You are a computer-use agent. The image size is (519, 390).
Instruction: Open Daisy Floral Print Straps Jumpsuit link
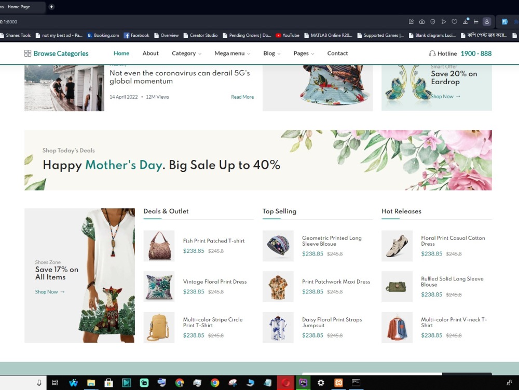pyautogui.click(x=332, y=322)
